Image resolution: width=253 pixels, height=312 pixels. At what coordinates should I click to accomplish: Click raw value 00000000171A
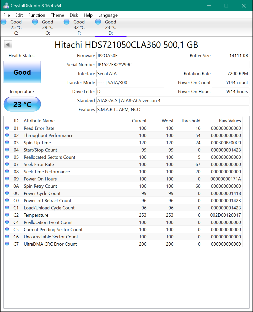tap(226, 179)
